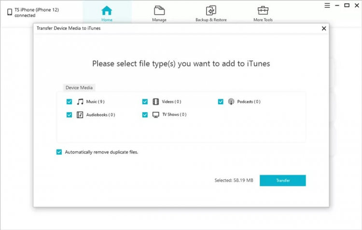
Task: Switch to the Manage tab
Action: 159,14
